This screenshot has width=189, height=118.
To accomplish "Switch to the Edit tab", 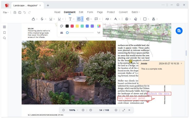I will (81, 12).
